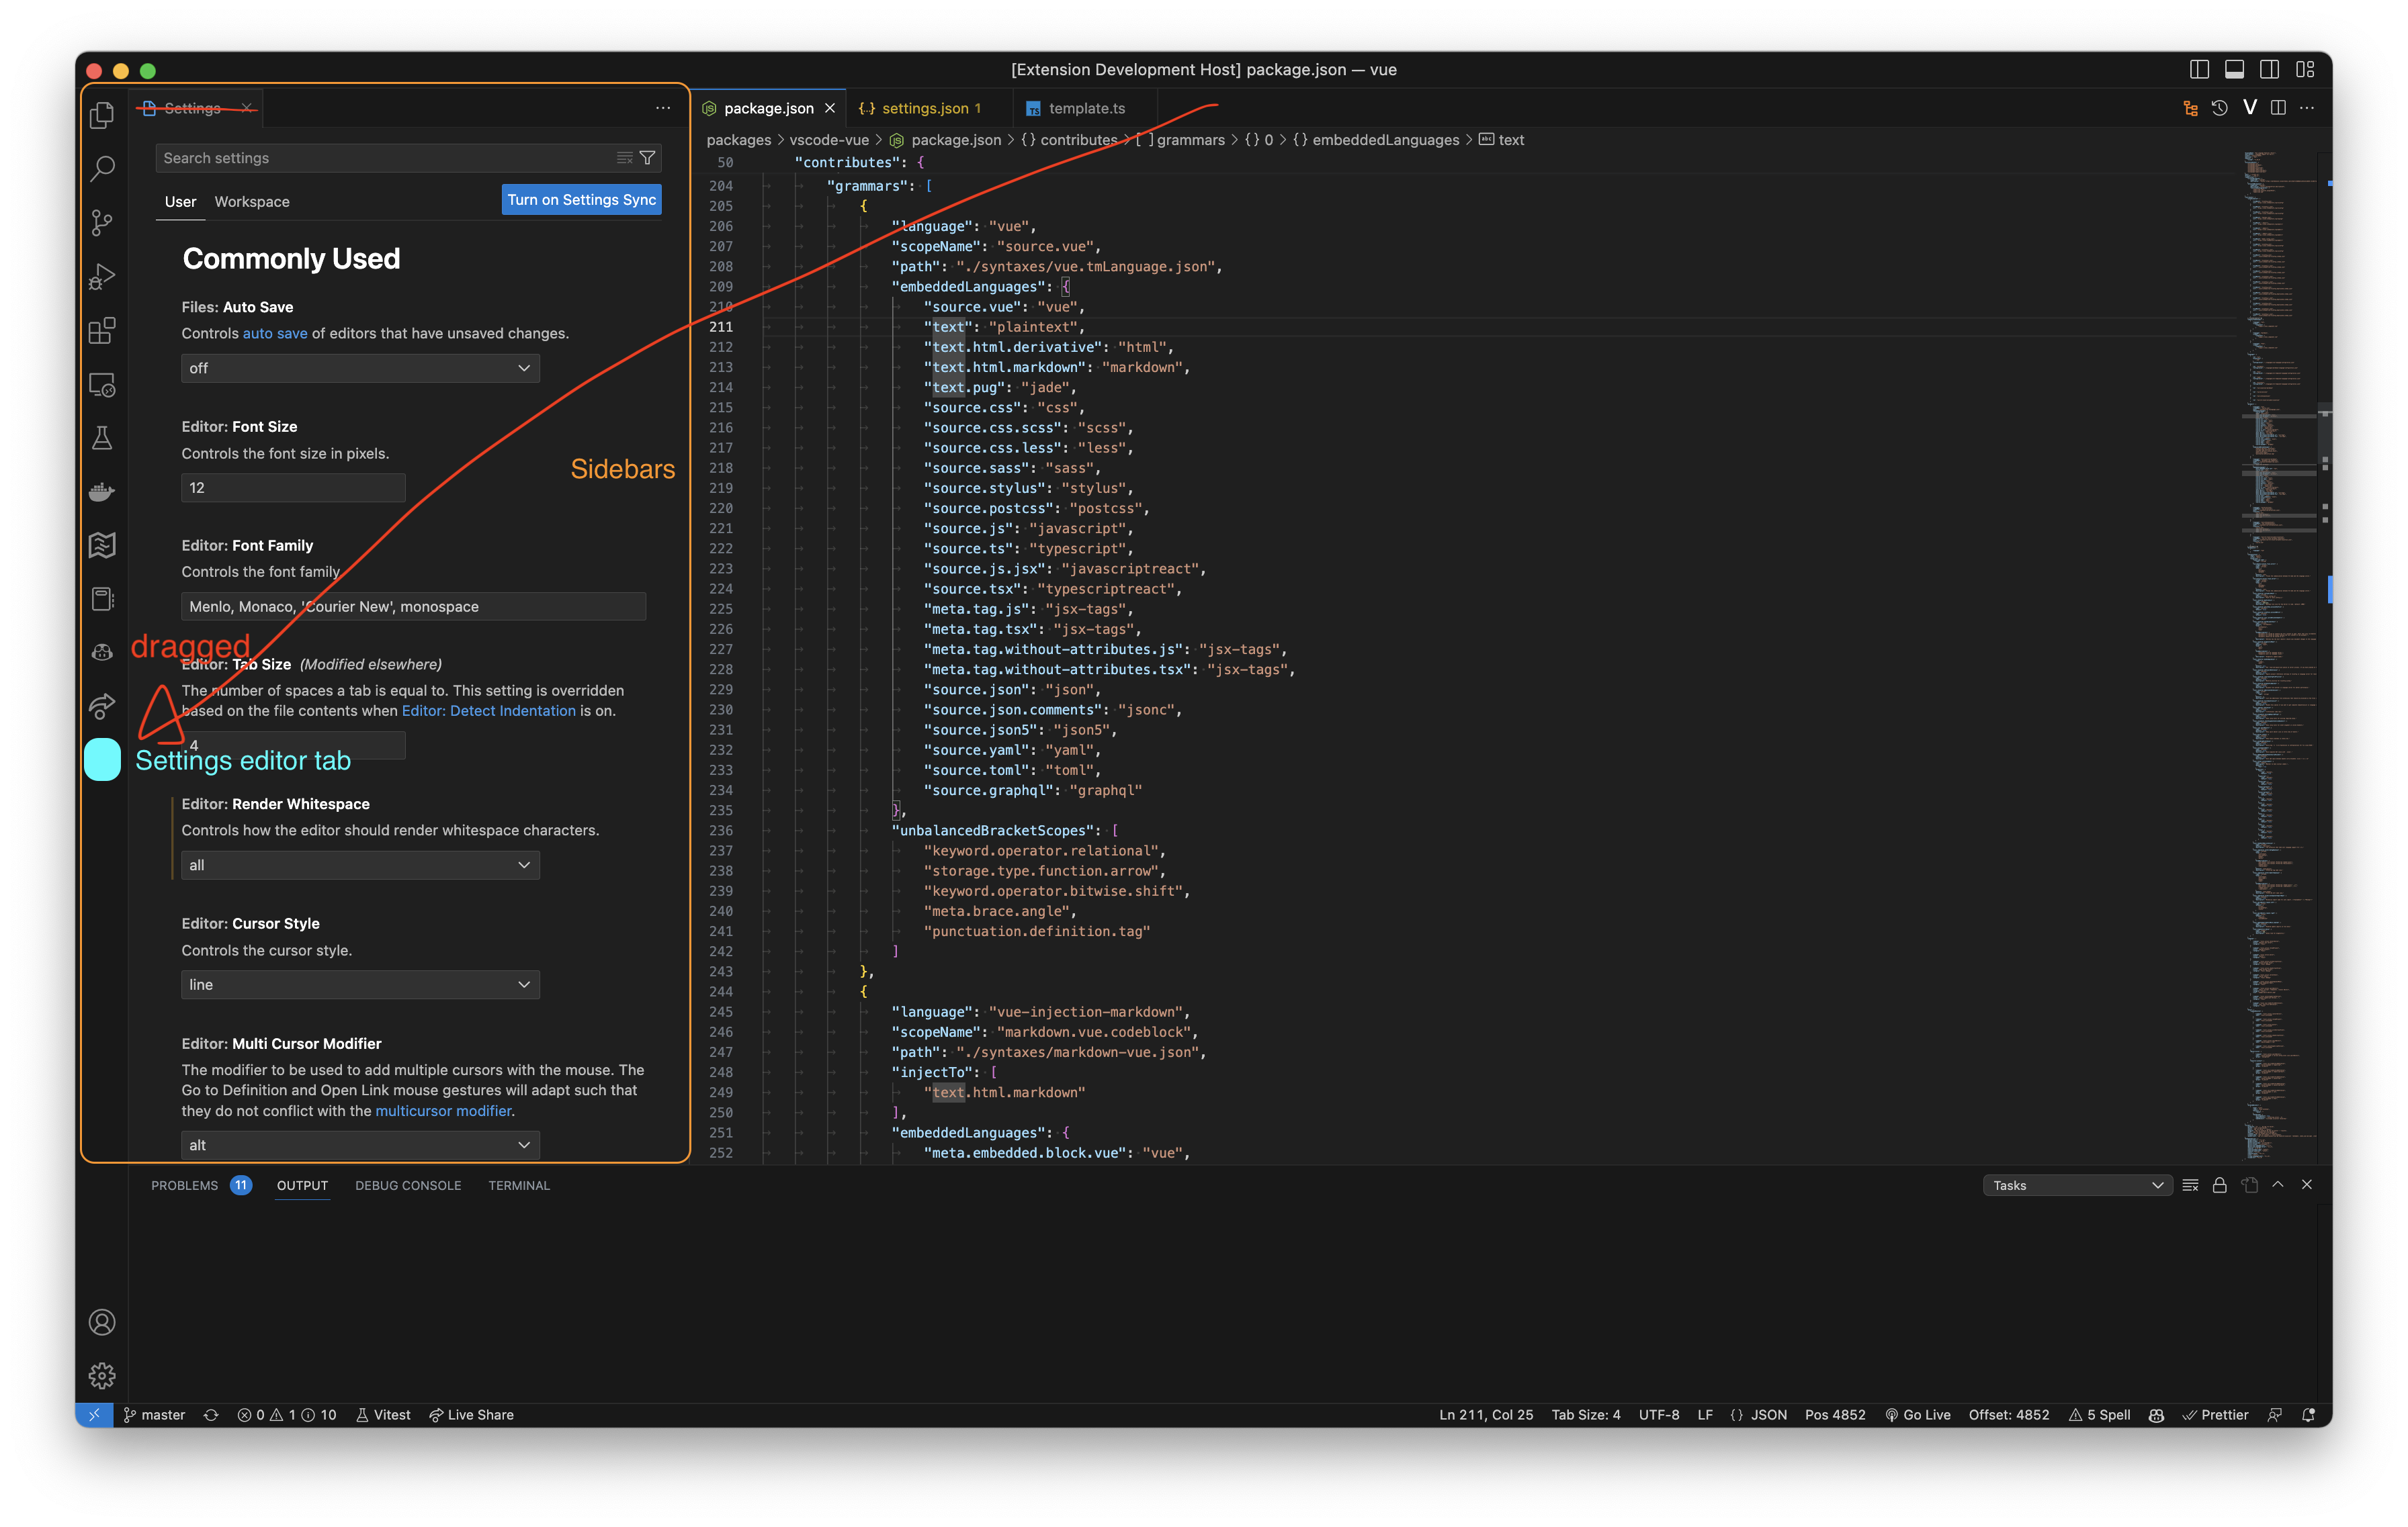Screen dimensions: 2408x1527
Task: Open the Extensions view
Action: coord(101,331)
